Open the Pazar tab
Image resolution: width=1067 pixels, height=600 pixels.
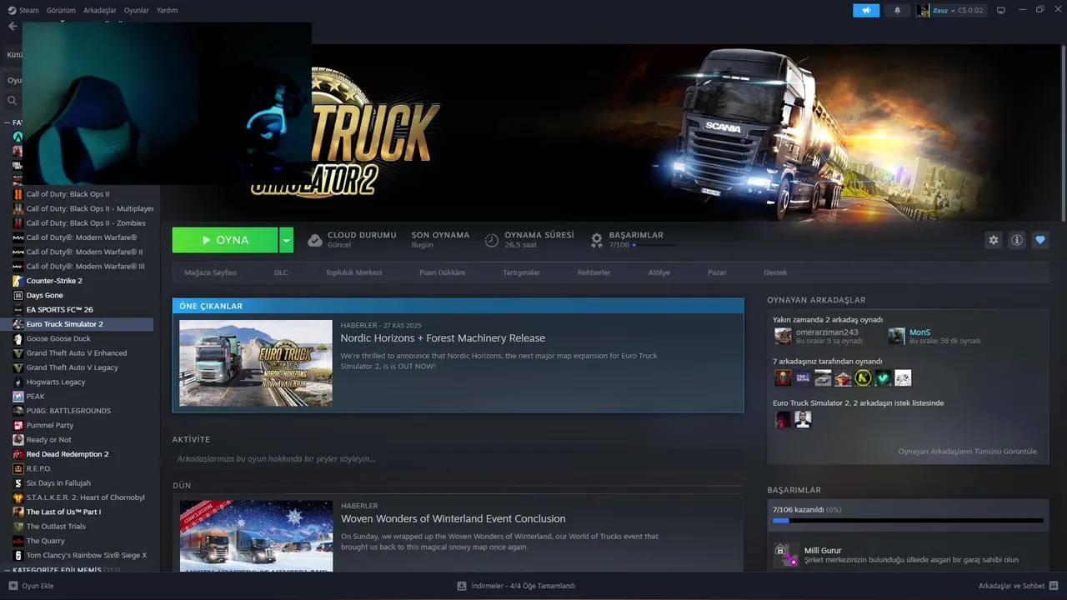point(717,272)
